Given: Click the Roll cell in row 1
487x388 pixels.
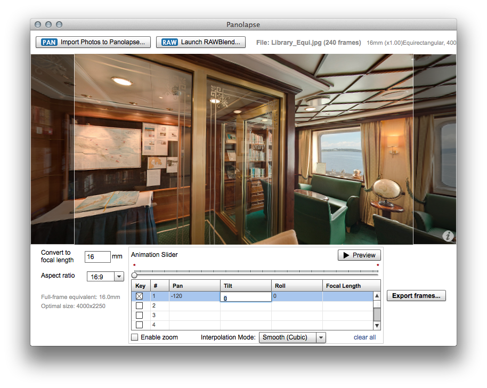Looking at the screenshot, I should click(297, 296).
